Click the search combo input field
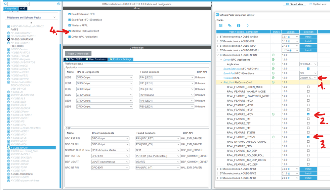Viewport: 330px width, 190px height. (x=18, y=4)
